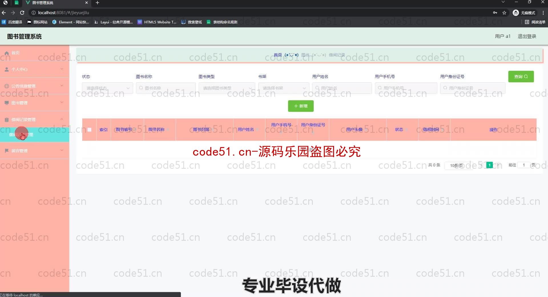Viewport: 548px width, 297px height.
Task: Open the 状态 select dropdown
Action: tap(107, 88)
